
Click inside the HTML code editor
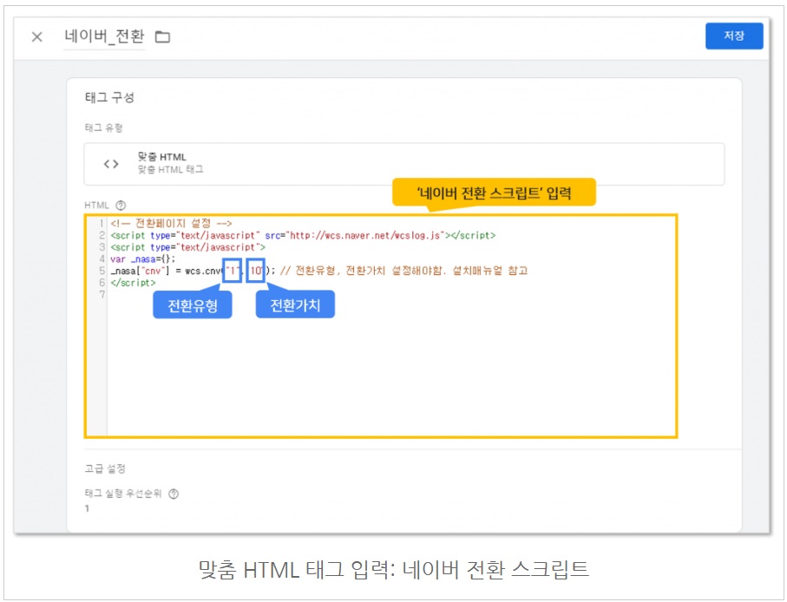coord(381,326)
